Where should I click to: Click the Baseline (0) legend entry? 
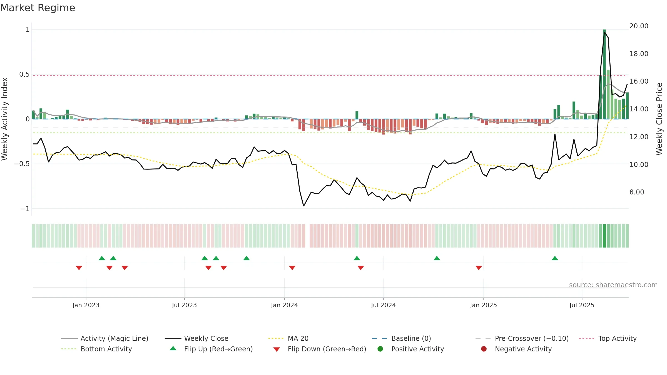401,338
